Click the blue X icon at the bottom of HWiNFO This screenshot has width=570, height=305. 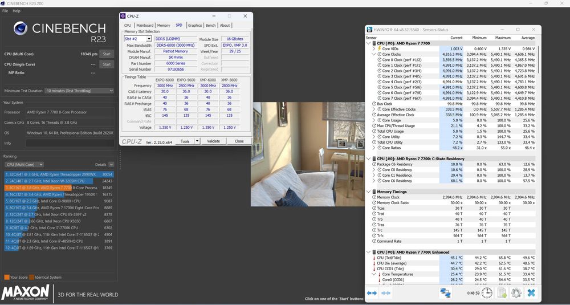(x=531, y=292)
